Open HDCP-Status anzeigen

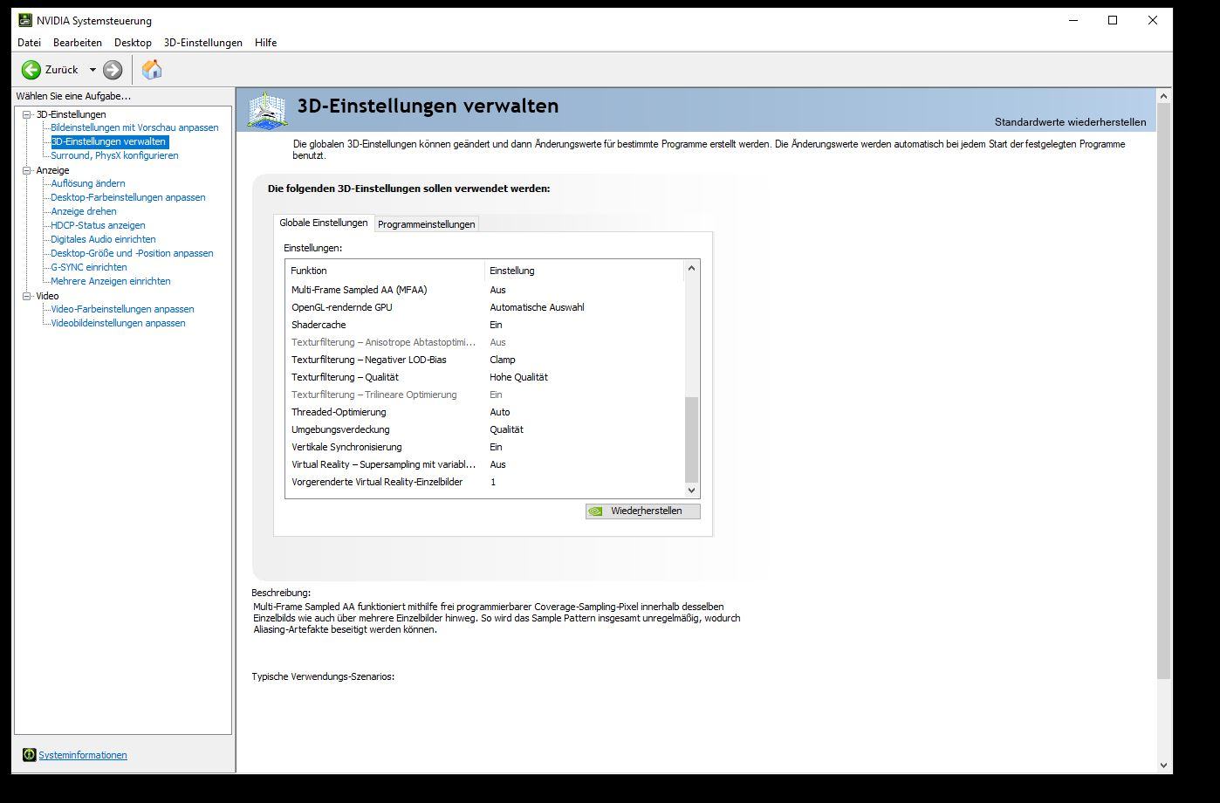pos(98,225)
